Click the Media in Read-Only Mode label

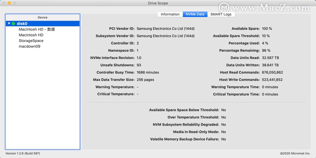[196, 132]
